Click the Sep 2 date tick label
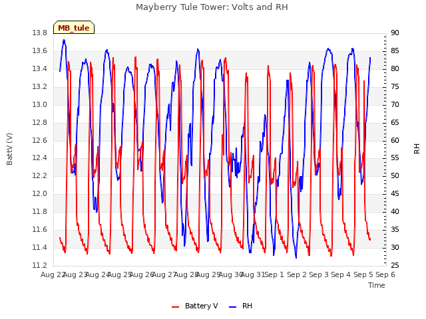426x319 pixels. [297, 274]
